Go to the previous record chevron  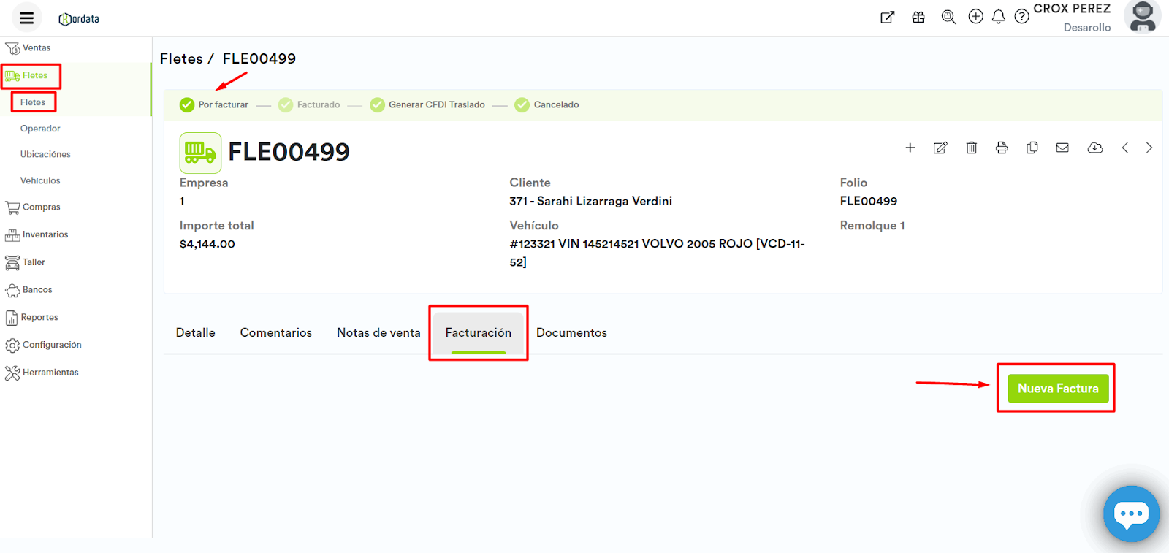(x=1125, y=148)
